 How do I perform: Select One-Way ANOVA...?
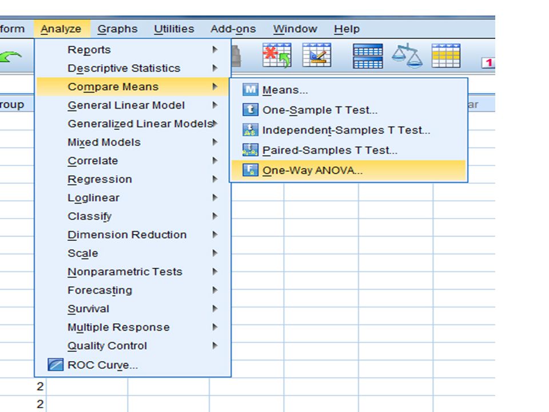pyautogui.click(x=348, y=170)
